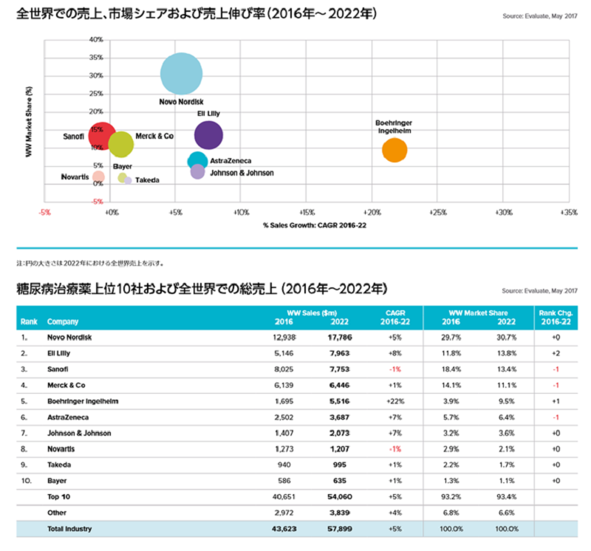Click the large light-blue Novo Nordisk bubble
591x551 pixels.
click(x=181, y=74)
